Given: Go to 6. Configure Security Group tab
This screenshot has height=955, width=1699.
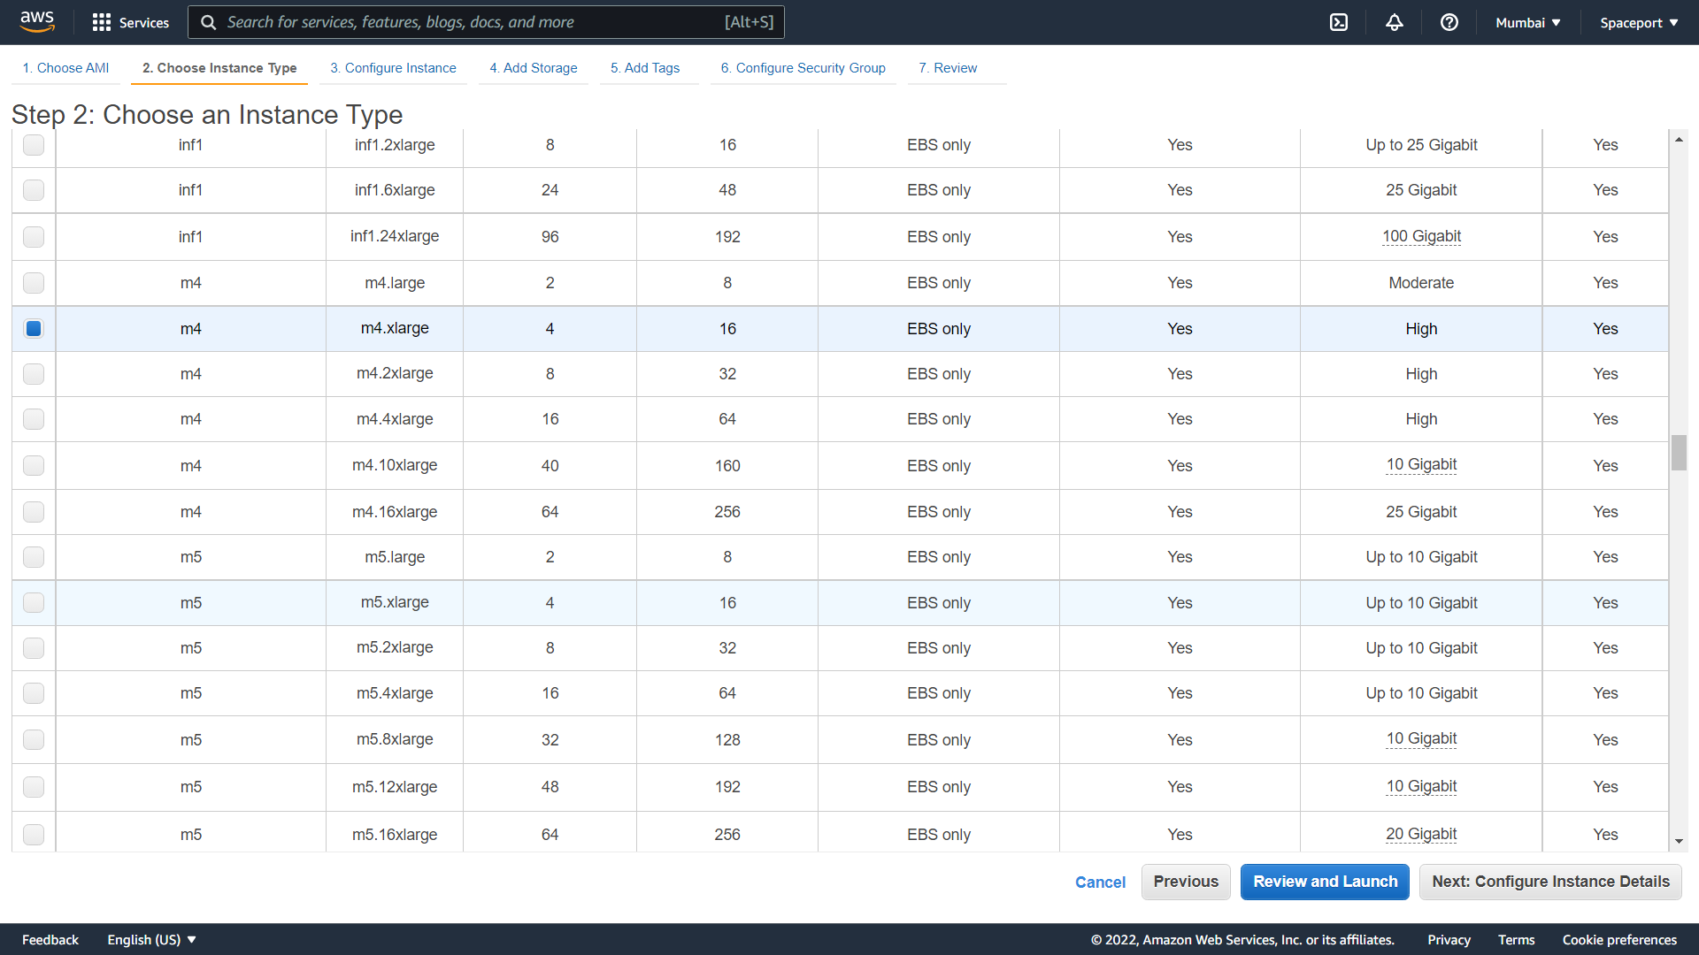Looking at the screenshot, I should [803, 68].
